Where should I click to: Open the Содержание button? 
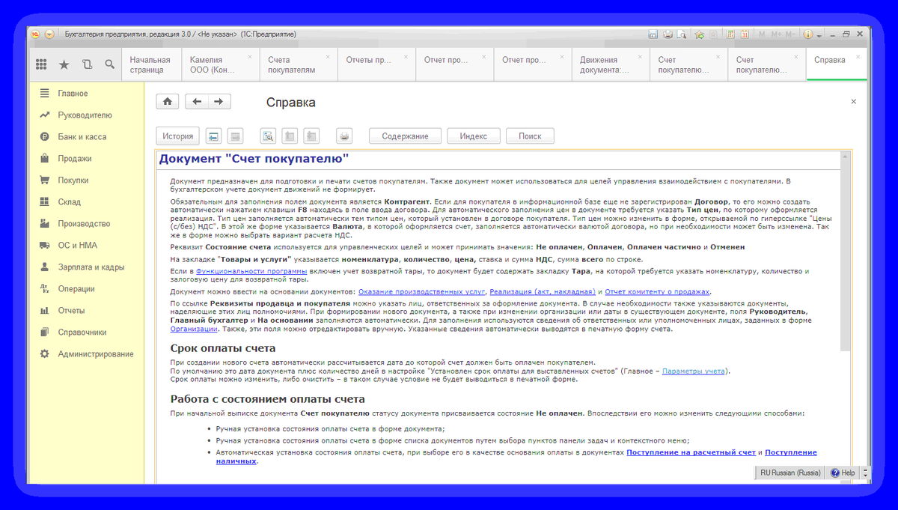coord(405,136)
